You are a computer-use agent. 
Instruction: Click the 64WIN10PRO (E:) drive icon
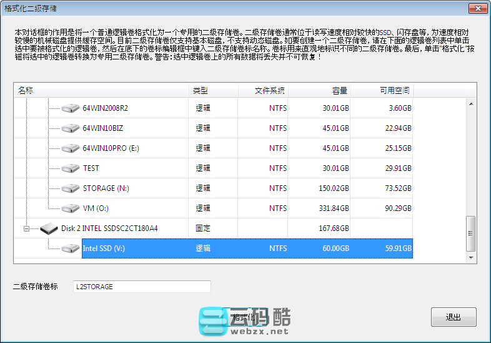click(71, 148)
